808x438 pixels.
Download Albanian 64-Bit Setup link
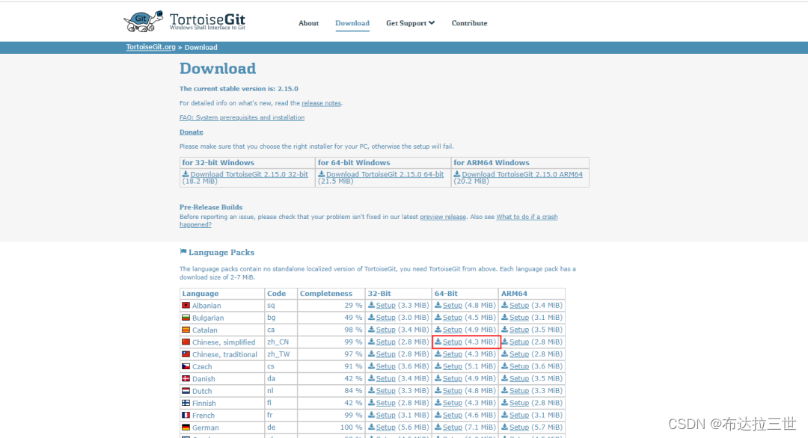tap(453, 305)
